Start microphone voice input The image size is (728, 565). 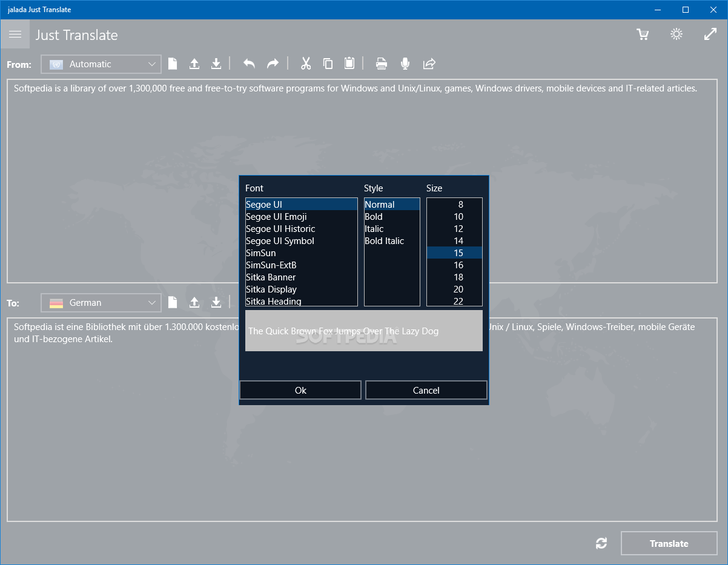405,64
